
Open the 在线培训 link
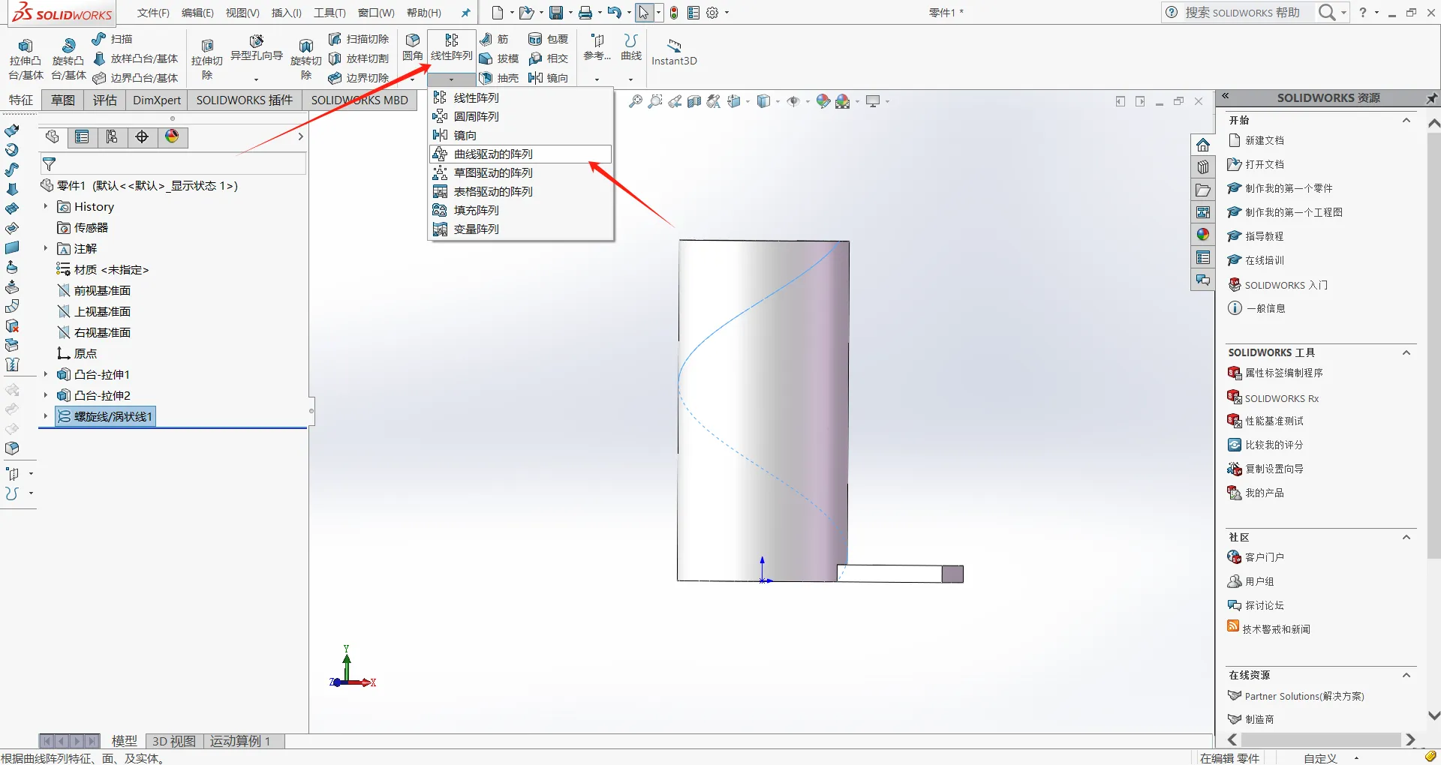coord(1265,260)
